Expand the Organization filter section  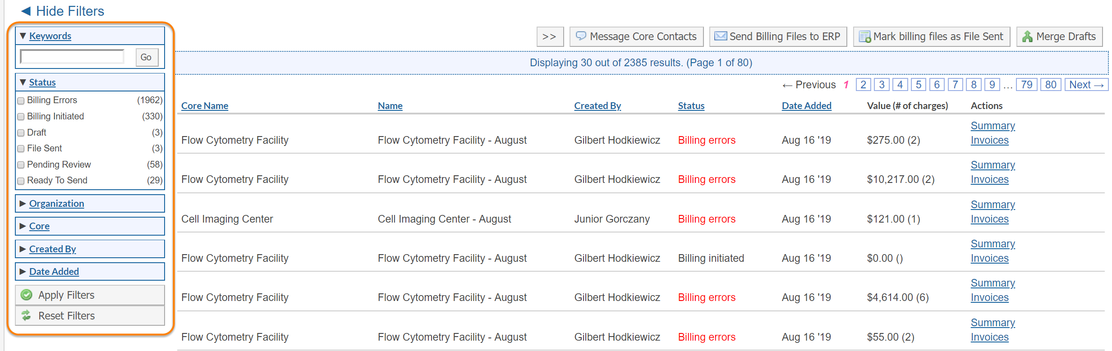coord(56,203)
